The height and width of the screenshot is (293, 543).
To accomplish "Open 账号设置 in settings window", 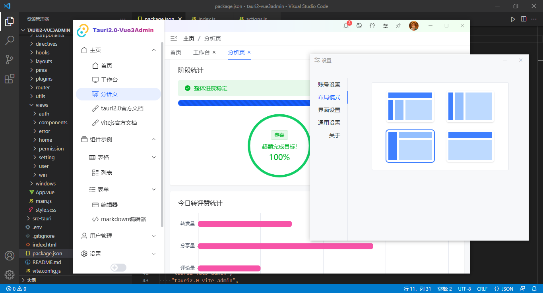I will click(329, 85).
